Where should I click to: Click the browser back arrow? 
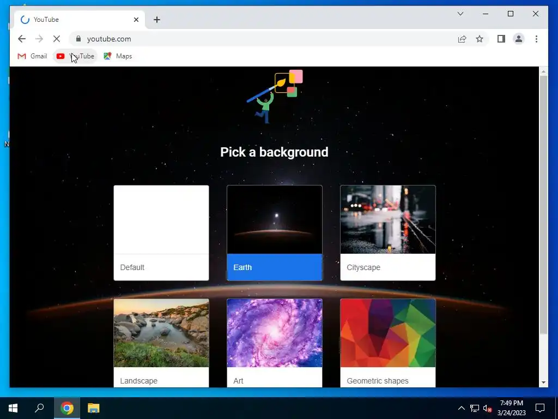click(22, 39)
